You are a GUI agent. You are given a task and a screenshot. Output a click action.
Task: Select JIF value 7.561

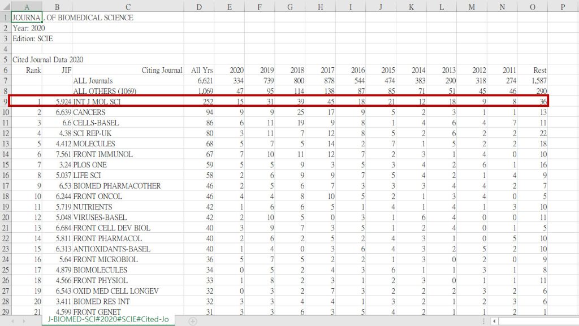57,154
